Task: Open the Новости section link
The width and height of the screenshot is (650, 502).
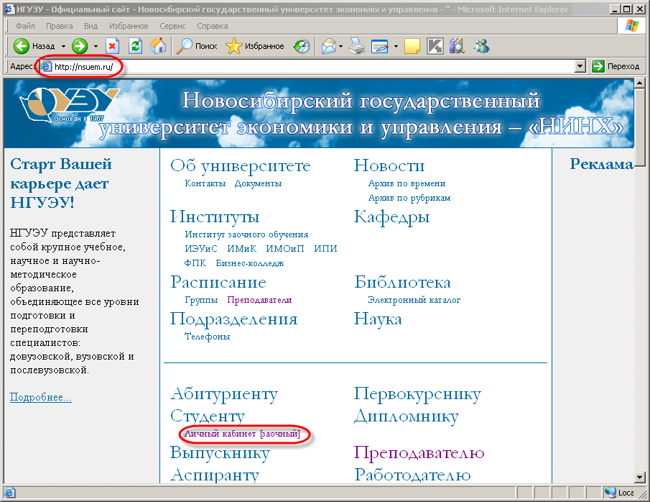Action: (x=389, y=165)
